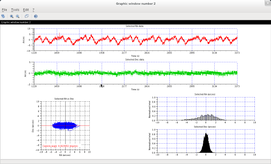The height and width of the screenshot is (164, 271).
Task: Click the 'Selected Dec data' plot title
Action: click(135, 59)
